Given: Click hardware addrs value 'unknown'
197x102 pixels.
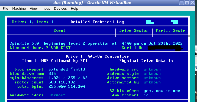Looking at the screenshot, I should point(57,95).
